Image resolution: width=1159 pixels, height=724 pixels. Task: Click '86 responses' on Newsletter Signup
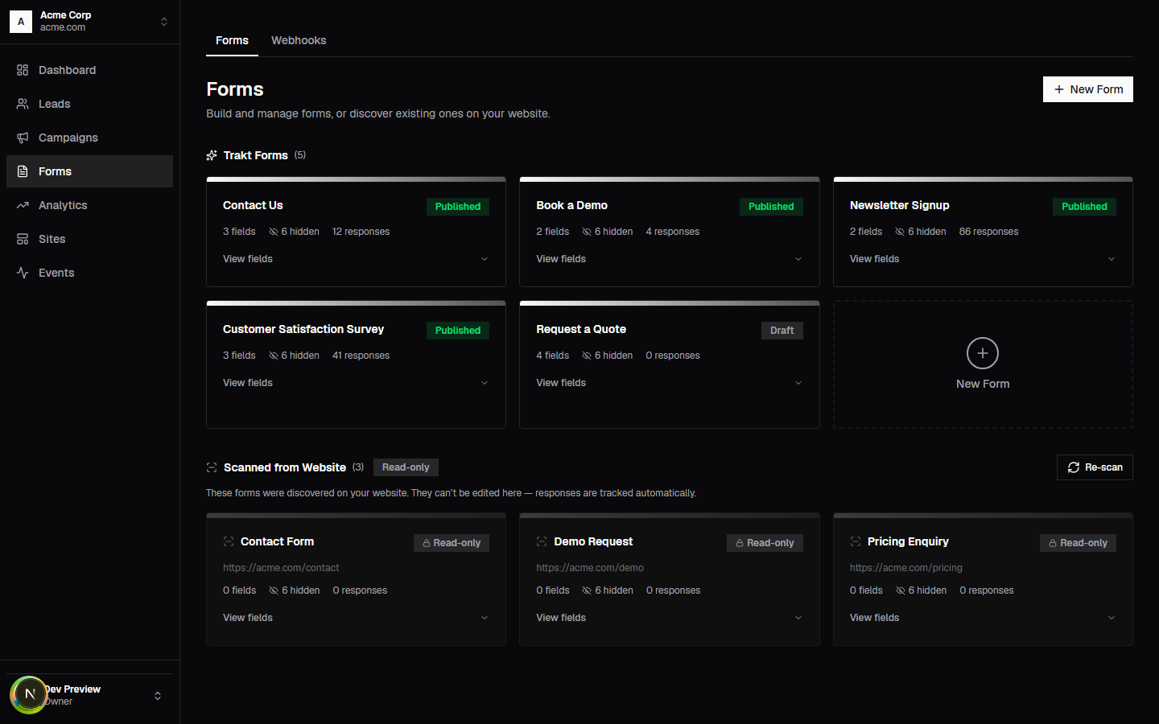point(988,232)
